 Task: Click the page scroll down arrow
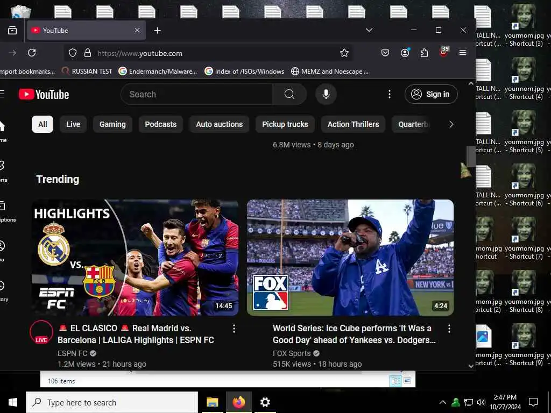point(471,366)
